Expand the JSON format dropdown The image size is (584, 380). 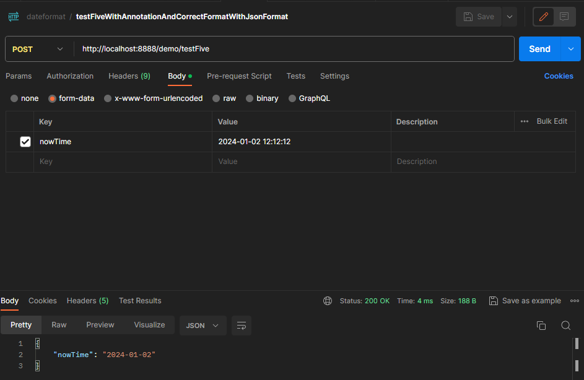coord(203,326)
